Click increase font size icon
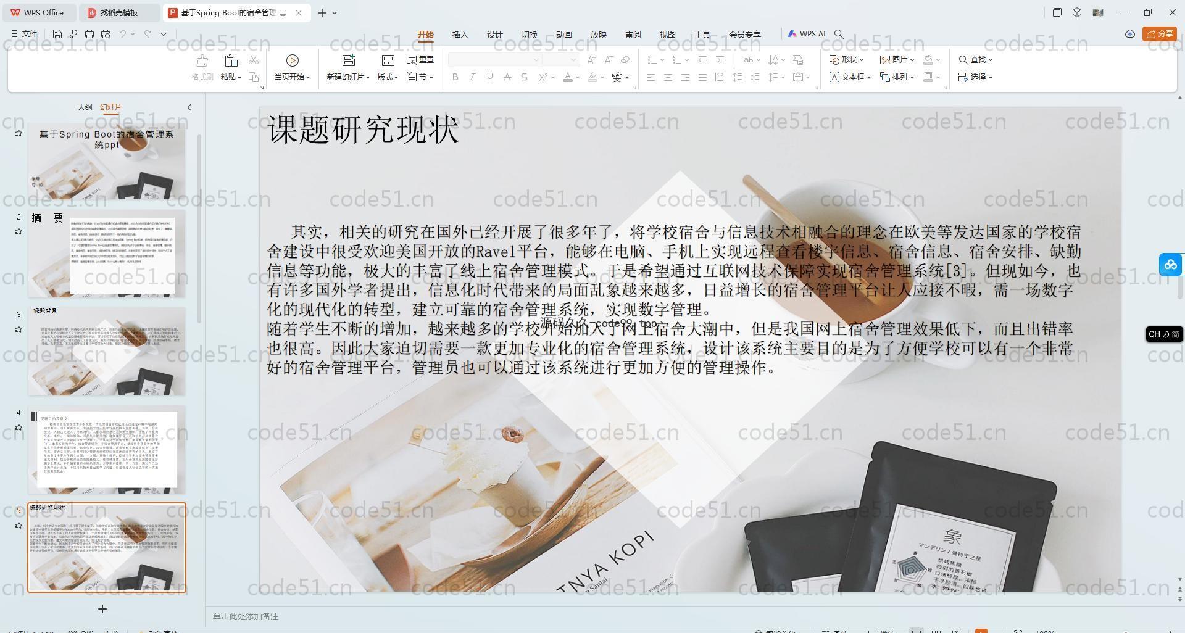Viewport: 1185px width, 633px height. (591, 60)
